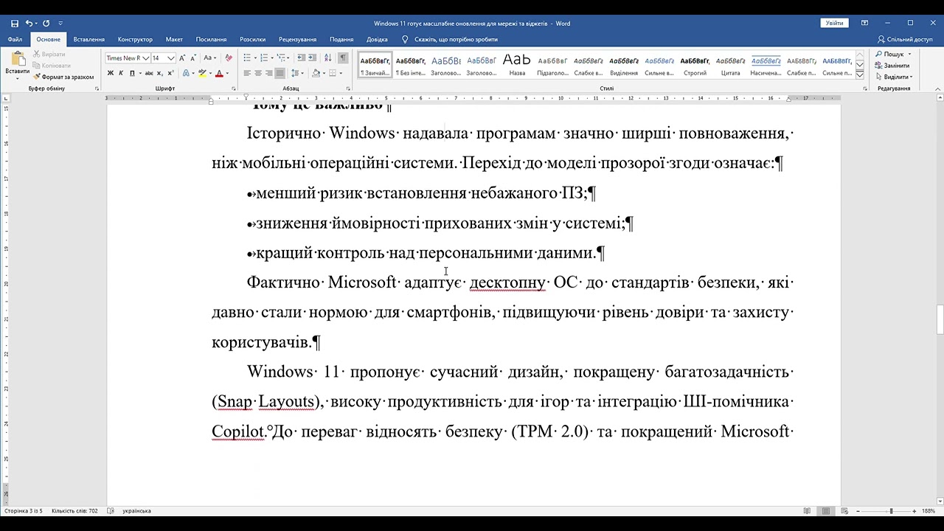The width and height of the screenshot is (944, 531).
Task: Click the Скажіть, що потрібно зробити search box
Action: coord(450,39)
